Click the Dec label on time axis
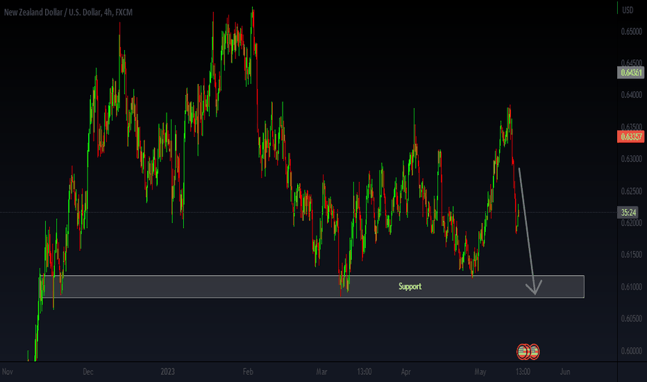This screenshot has height=382, width=647. 88,372
